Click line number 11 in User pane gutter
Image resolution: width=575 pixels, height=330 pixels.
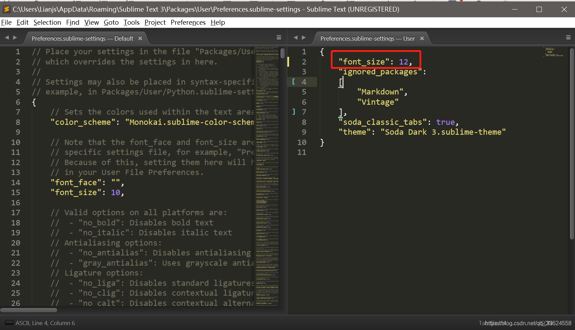tap(302, 152)
